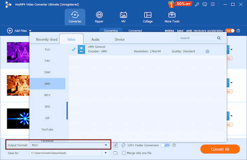The height and width of the screenshot is (160, 247).
Task: Open the register key icon
Action: (x=197, y=5)
